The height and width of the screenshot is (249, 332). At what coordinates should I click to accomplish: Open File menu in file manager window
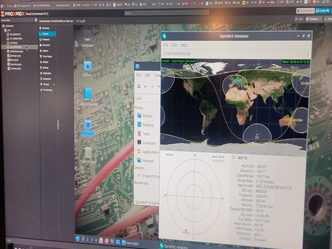click(x=139, y=75)
